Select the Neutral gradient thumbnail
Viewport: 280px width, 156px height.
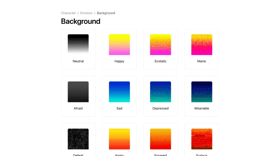(x=78, y=44)
